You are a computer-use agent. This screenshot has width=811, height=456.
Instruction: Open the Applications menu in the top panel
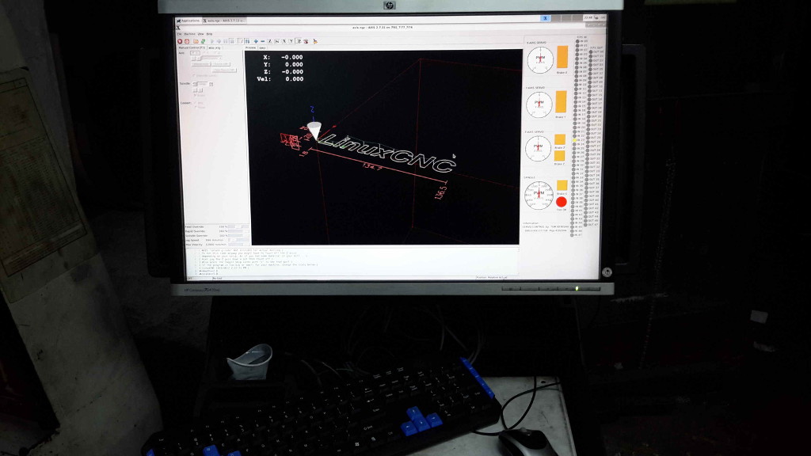pos(188,21)
